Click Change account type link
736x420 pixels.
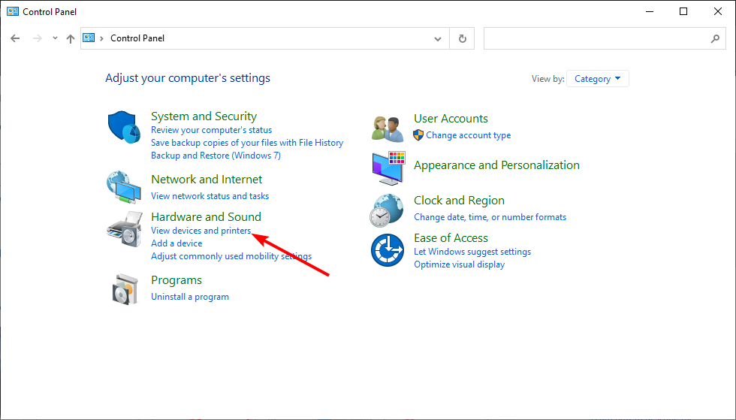click(x=468, y=135)
